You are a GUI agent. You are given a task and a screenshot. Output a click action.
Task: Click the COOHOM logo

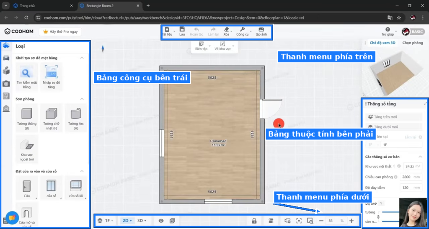click(x=19, y=31)
